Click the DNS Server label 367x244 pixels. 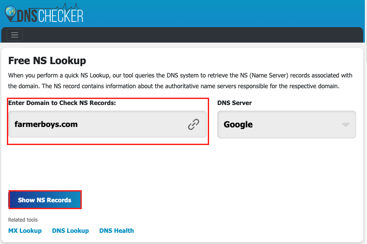(234, 103)
